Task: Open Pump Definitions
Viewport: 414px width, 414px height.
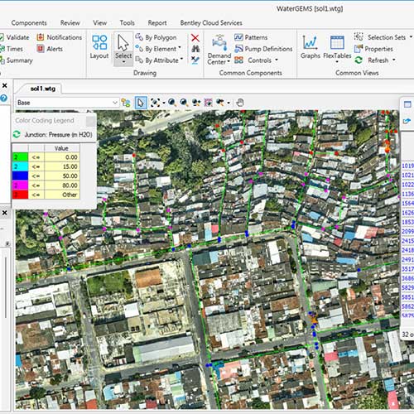Action: point(263,49)
